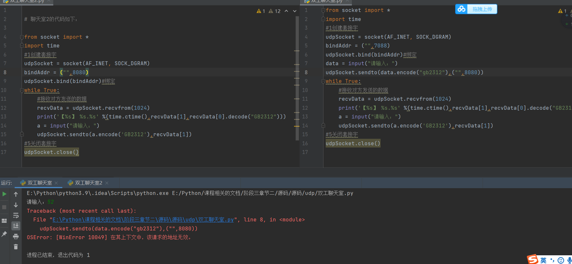Image resolution: width=572 pixels, height=264 pixels.
Task: Go to next highlighted problem in left editor
Action: (295, 11)
